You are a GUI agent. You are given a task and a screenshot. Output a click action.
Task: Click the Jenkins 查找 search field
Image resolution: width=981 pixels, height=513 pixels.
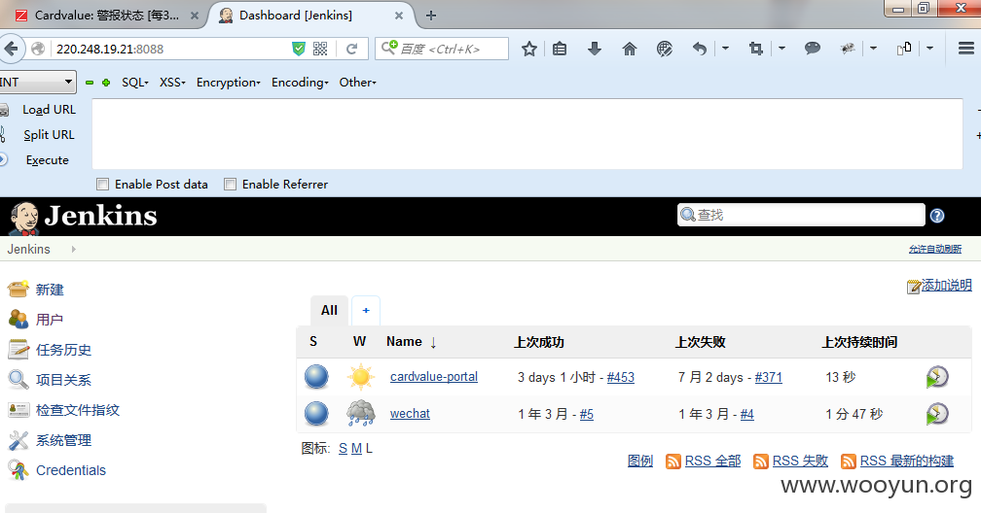[x=801, y=215]
